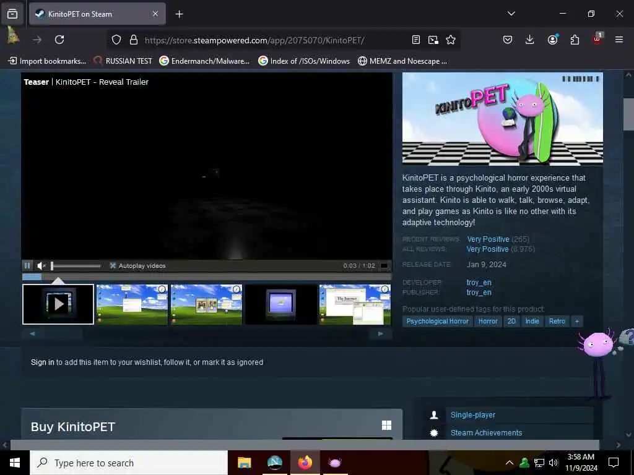Show hidden system tray icons
The width and height of the screenshot is (634, 475).
510,463
